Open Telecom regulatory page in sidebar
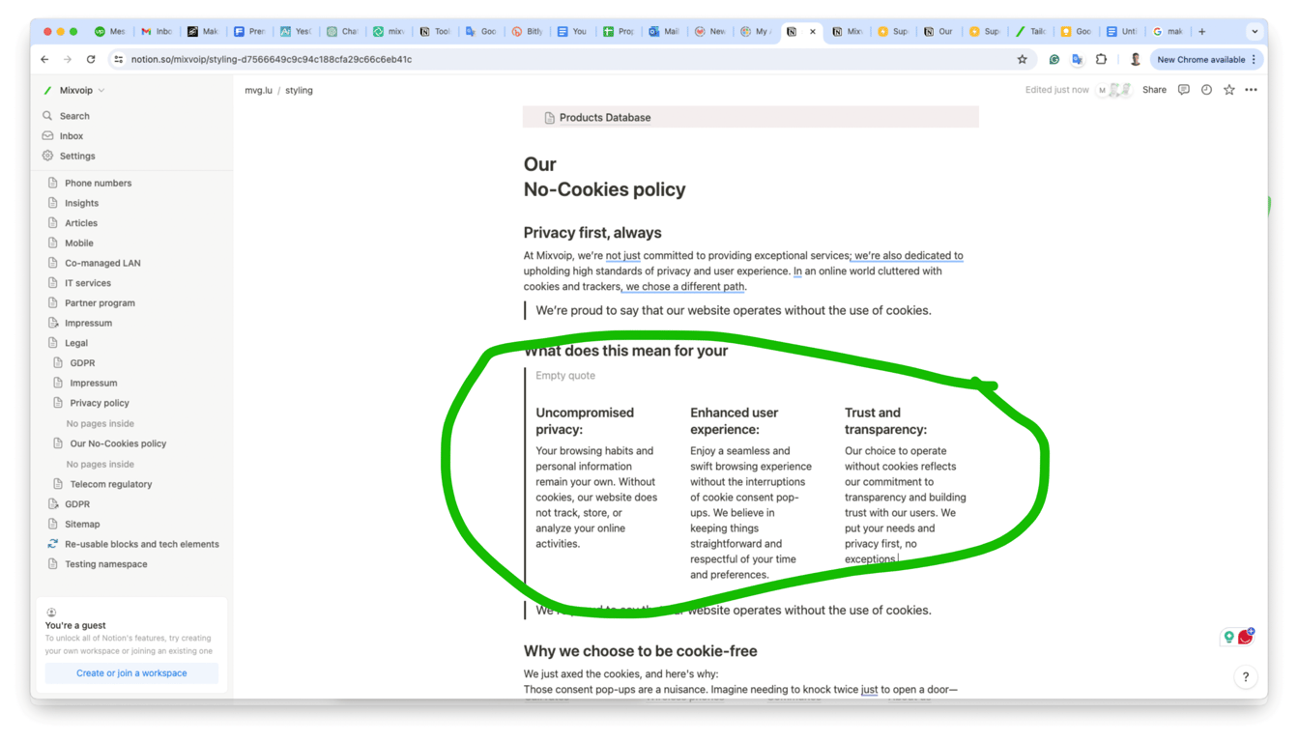 (111, 484)
